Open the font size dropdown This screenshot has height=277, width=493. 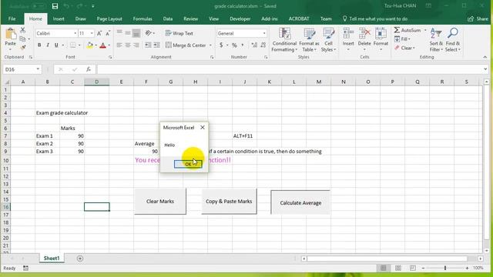click(x=92, y=33)
